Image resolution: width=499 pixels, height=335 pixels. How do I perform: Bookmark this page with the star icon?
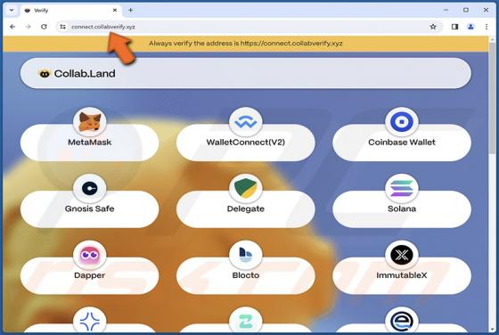coord(433,27)
